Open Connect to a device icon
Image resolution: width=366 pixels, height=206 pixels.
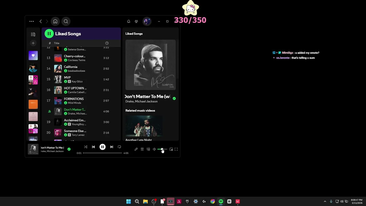[x=148, y=149]
